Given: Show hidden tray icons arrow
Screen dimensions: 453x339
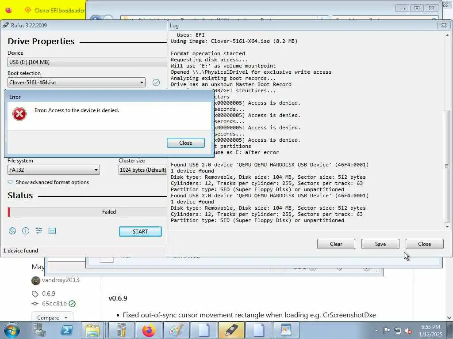Looking at the screenshot, I should point(376,331).
